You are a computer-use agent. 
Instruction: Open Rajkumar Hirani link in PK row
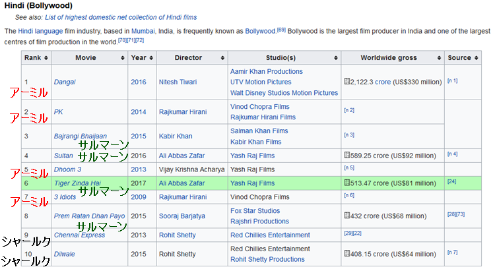click(183, 112)
